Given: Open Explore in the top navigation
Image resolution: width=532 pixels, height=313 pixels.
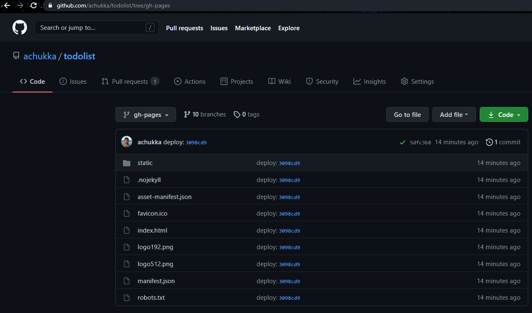Looking at the screenshot, I should pos(289,28).
